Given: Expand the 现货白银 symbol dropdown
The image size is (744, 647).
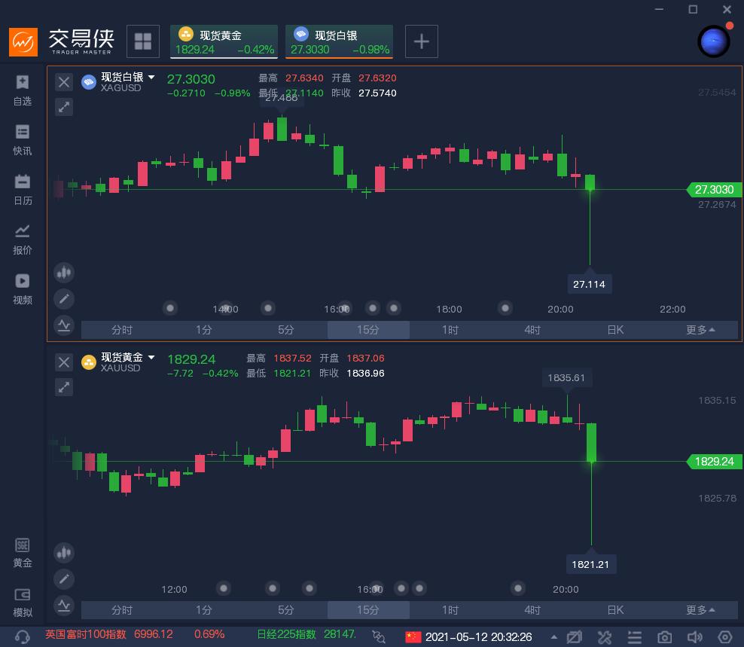Looking at the screenshot, I should (151, 77).
